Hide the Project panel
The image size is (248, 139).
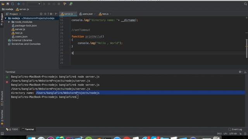[x=56, y=14]
